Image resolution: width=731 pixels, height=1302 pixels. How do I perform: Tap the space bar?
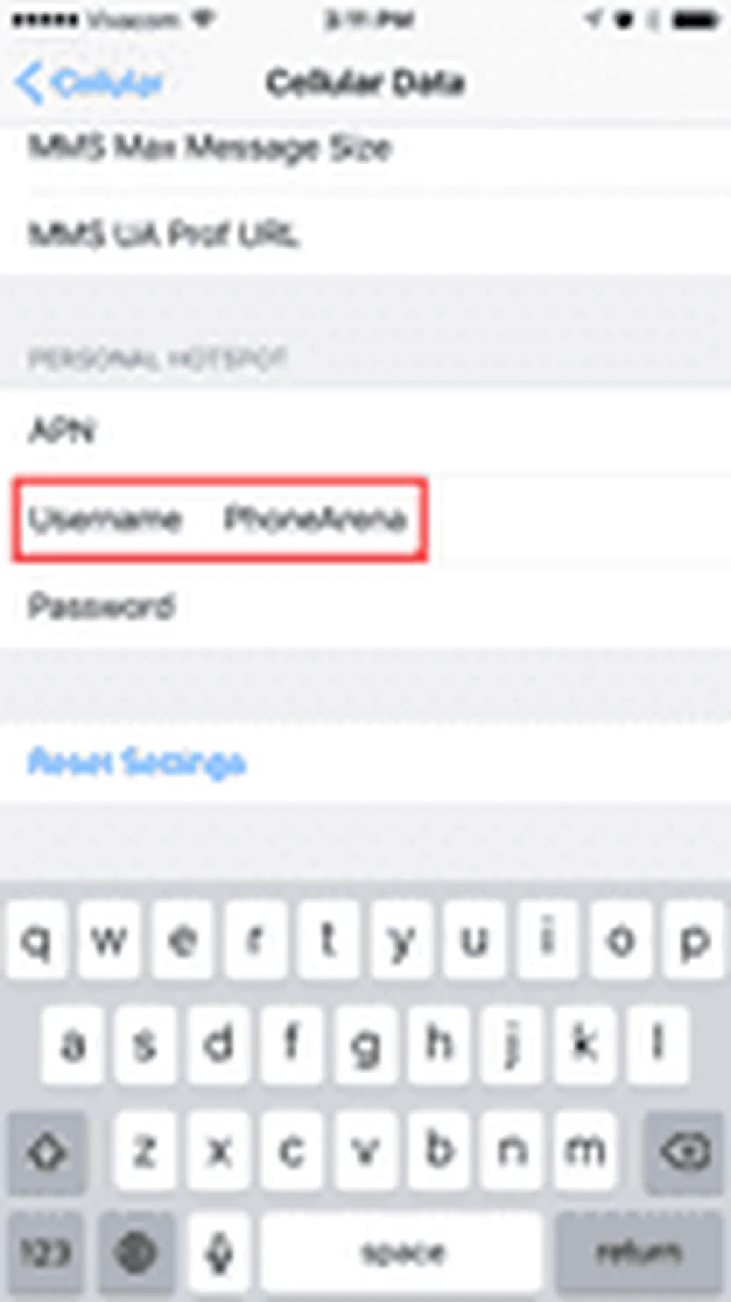tap(402, 1253)
